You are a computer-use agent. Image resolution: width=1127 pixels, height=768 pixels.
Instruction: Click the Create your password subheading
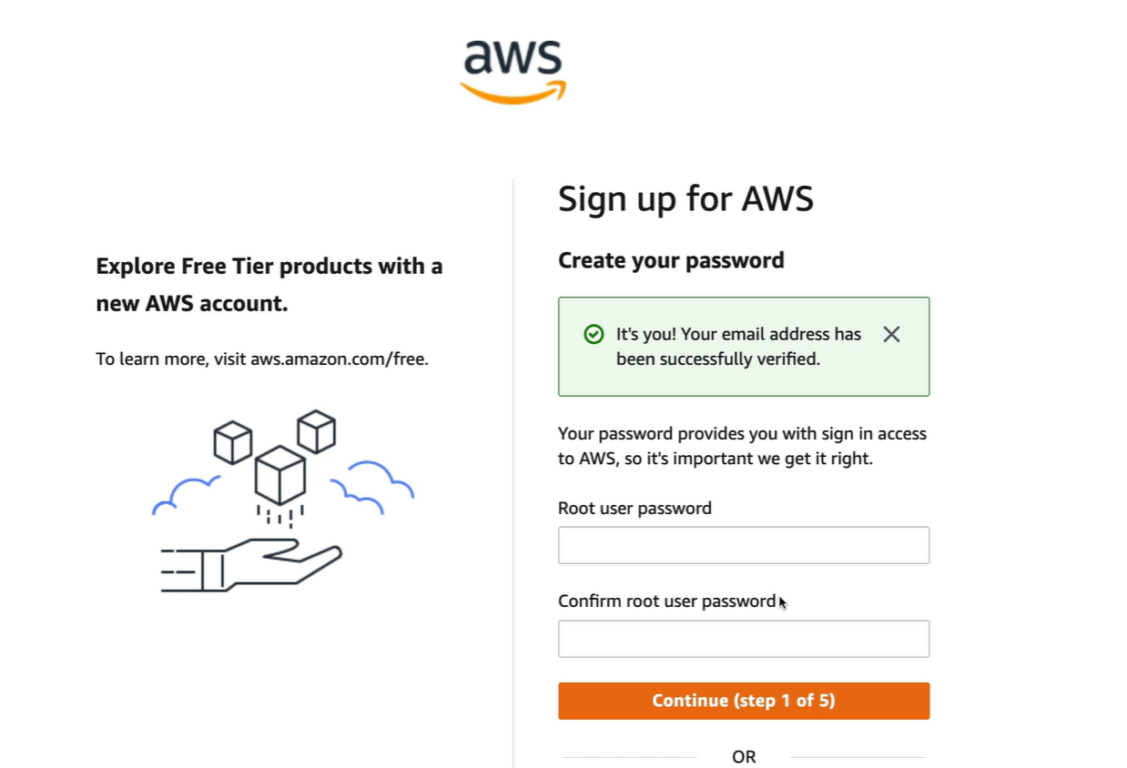(x=671, y=260)
